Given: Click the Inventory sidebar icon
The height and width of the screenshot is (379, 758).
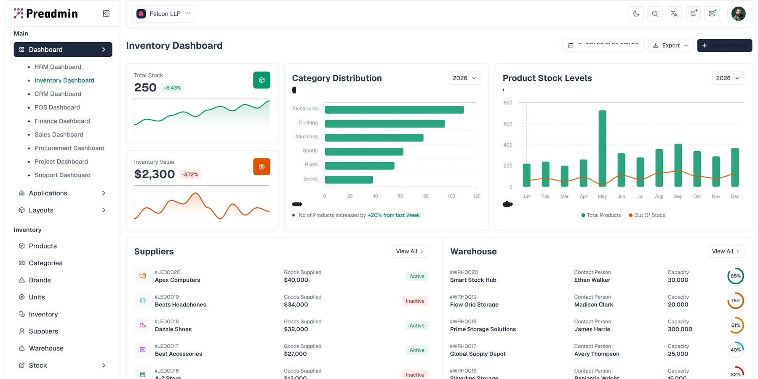Looking at the screenshot, I should 22,314.
